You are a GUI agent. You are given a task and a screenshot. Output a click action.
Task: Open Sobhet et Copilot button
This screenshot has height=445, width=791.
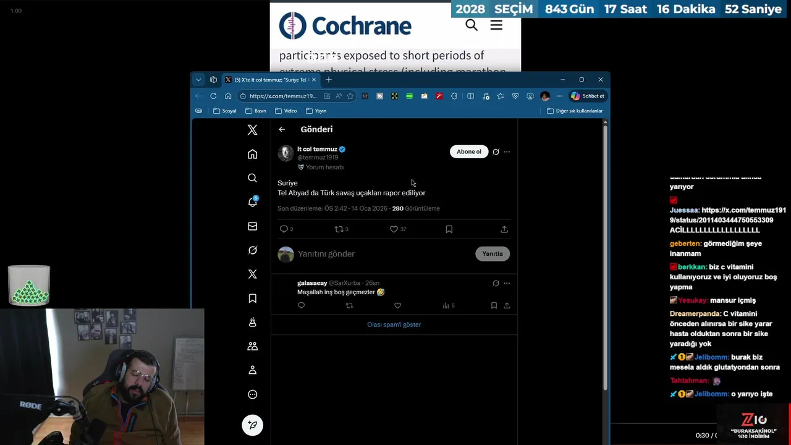pos(588,96)
